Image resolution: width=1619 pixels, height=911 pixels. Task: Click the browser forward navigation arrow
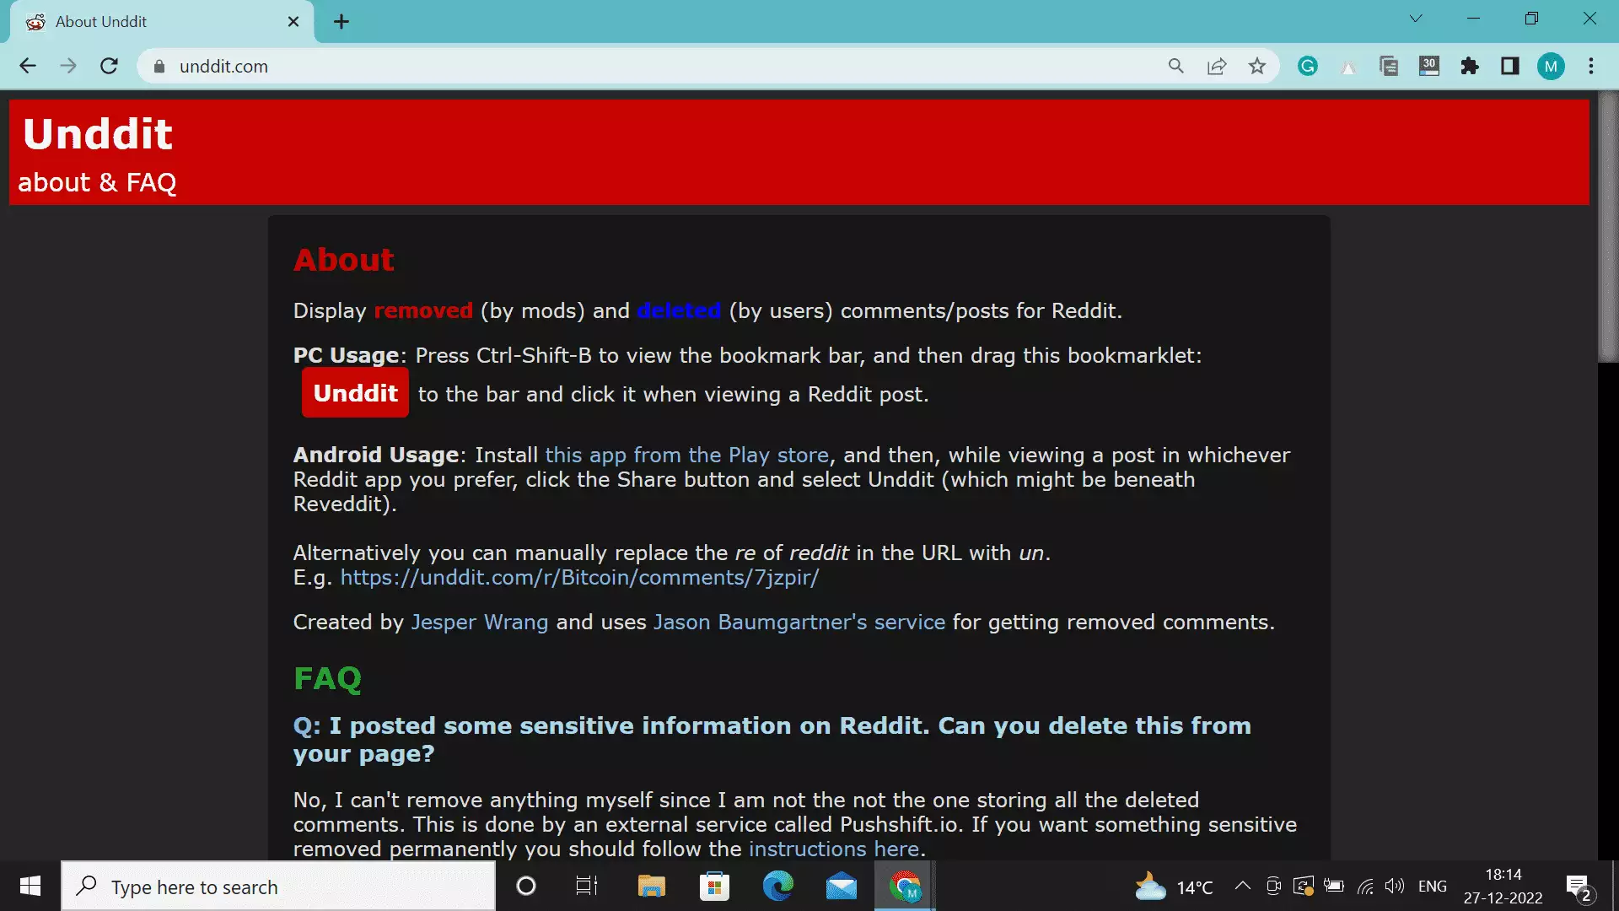click(x=67, y=66)
